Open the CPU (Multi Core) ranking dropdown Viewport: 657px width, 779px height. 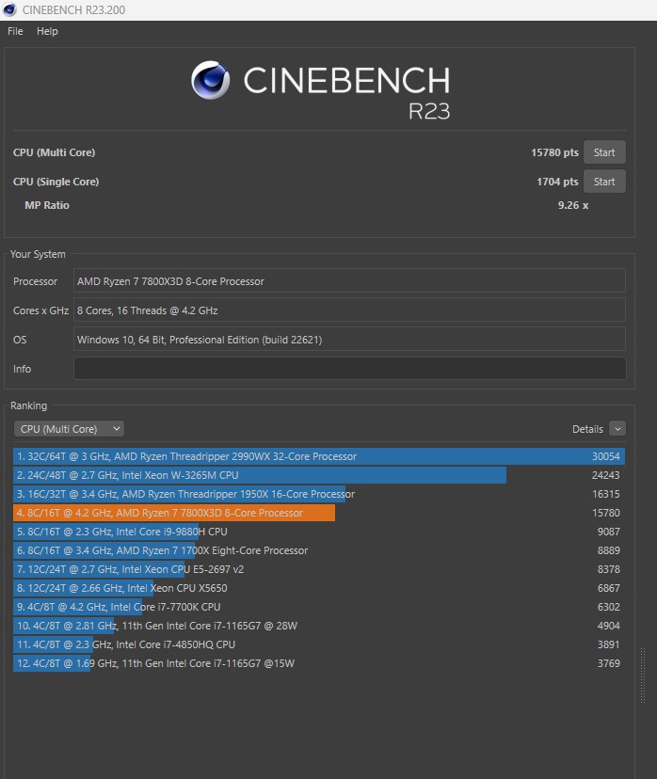(69, 429)
